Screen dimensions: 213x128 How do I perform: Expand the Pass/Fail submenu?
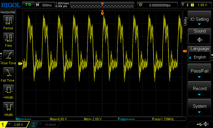point(200,73)
